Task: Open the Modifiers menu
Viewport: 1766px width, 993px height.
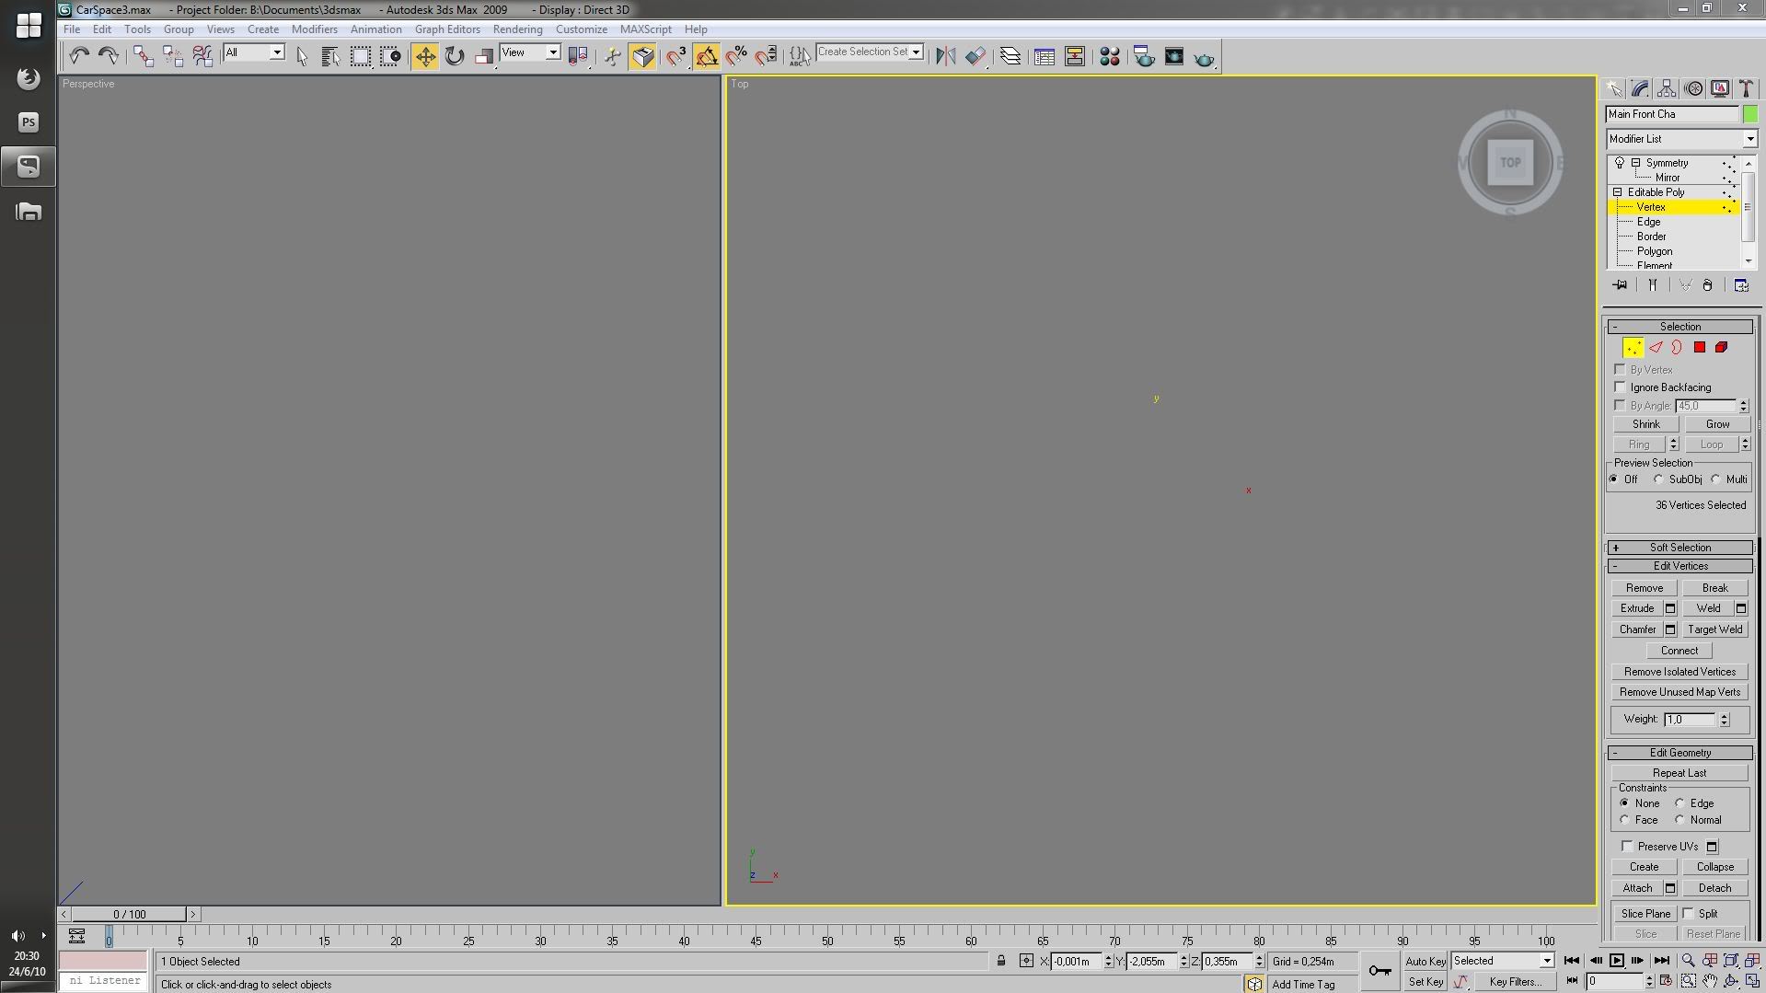Action: (x=315, y=29)
